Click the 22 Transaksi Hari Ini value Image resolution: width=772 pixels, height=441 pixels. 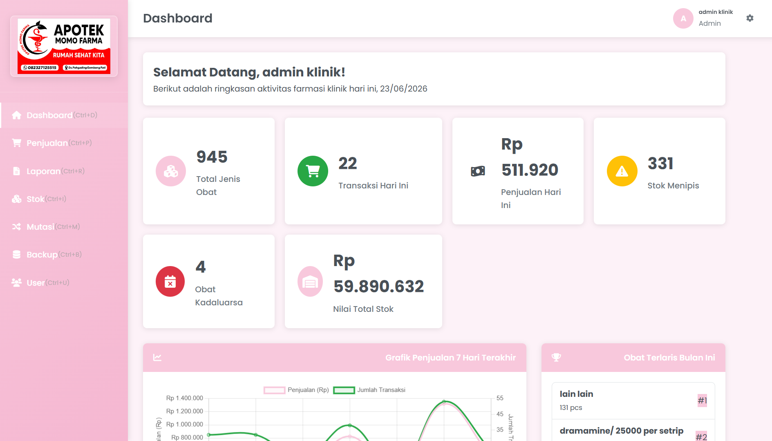coord(348,163)
